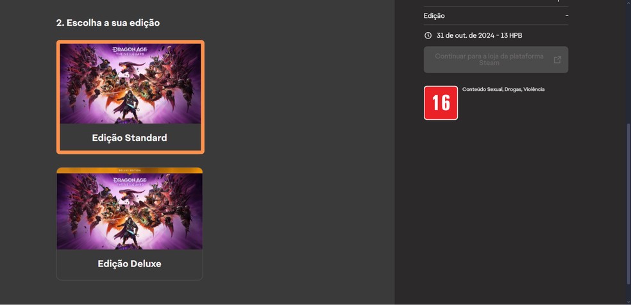Continue to the Steam platform store

coord(496,60)
